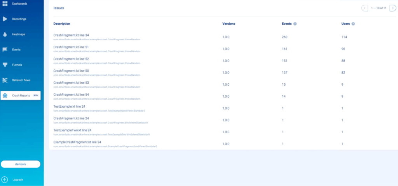Open the Heatmaps menu item
Viewport: 398px width, 186px height.
(x=19, y=34)
